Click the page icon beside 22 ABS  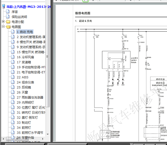[x=13, y=77]
